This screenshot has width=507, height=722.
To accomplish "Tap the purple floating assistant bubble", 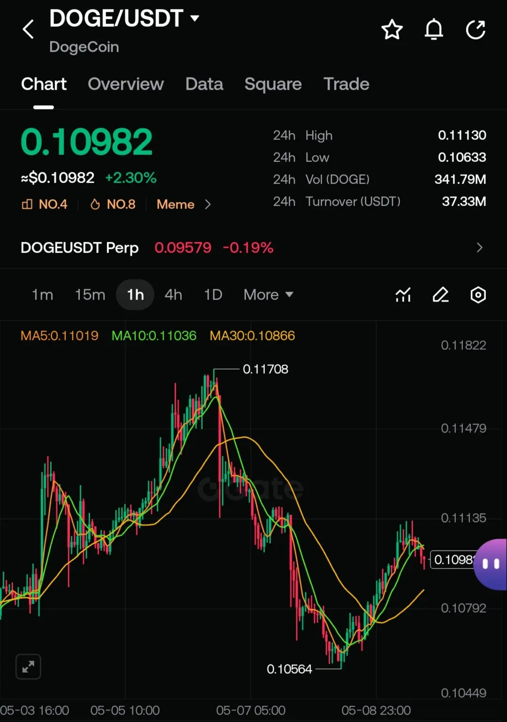I will click(x=491, y=564).
